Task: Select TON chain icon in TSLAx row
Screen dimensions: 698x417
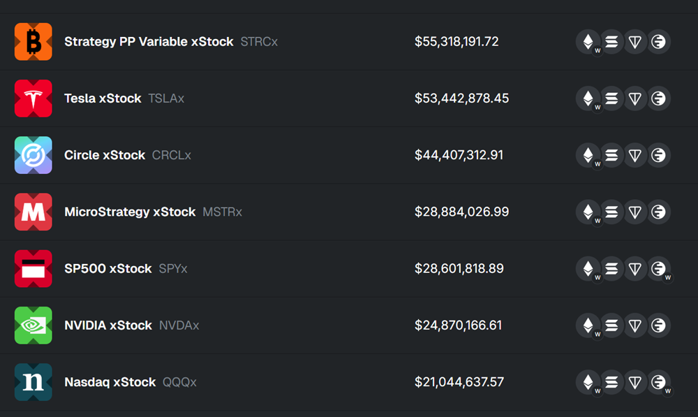Action: coord(634,98)
